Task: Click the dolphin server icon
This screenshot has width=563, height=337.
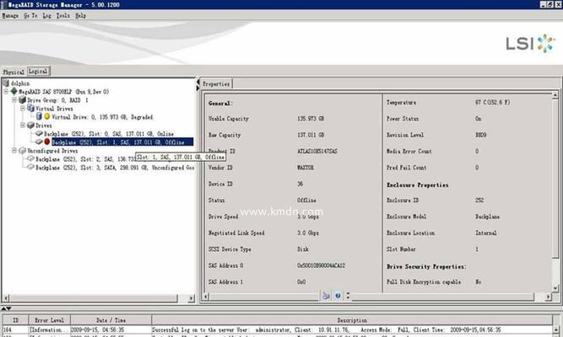Action: click(x=6, y=83)
